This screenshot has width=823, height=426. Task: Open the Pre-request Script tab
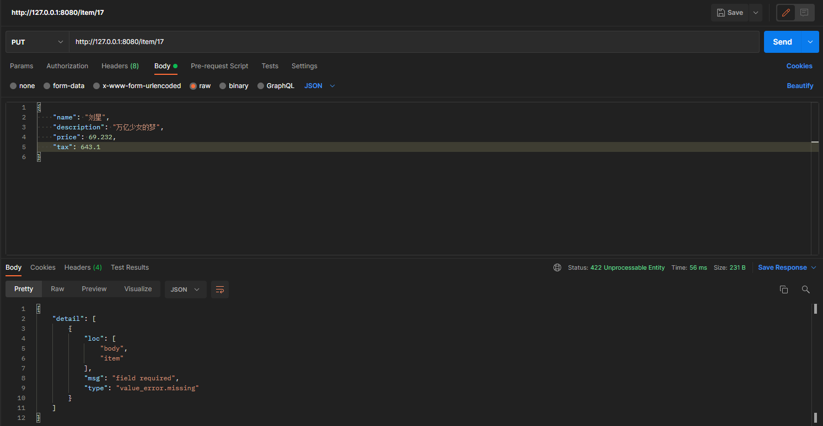(x=219, y=66)
